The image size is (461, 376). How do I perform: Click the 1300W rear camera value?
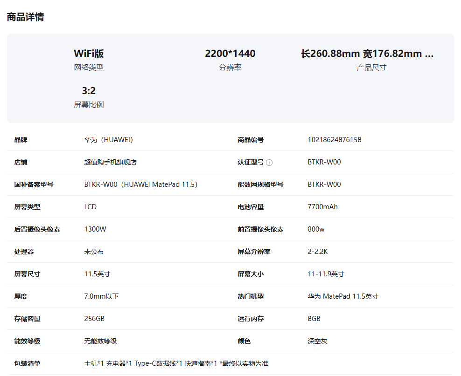(x=95, y=229)
